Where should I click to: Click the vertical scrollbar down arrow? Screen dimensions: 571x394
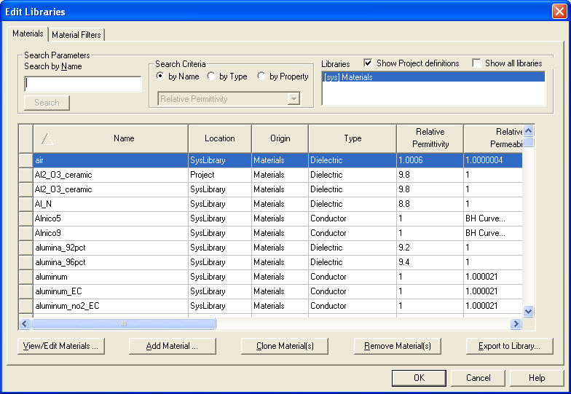point(529,310)
